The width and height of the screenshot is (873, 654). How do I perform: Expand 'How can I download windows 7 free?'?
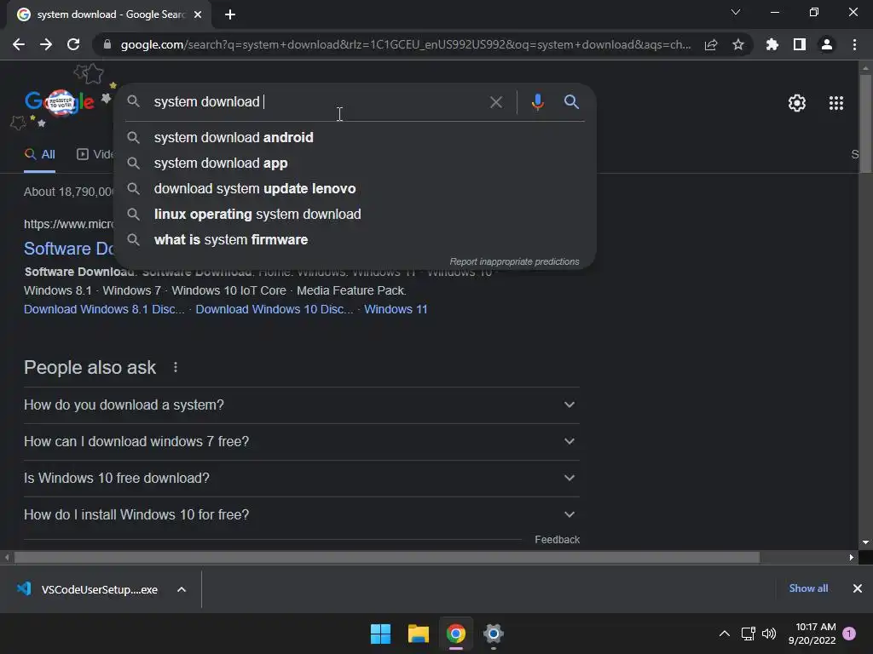301,442
